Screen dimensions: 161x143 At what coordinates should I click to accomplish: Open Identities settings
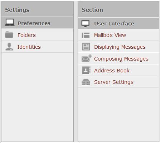(x=38, y=47)
